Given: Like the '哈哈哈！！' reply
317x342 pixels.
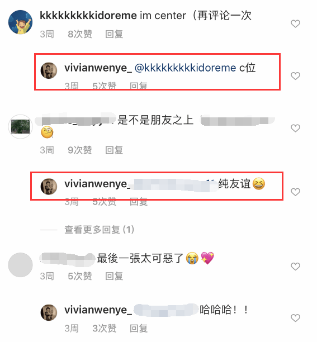Looking at the screenshot, I should click(295, 318).
